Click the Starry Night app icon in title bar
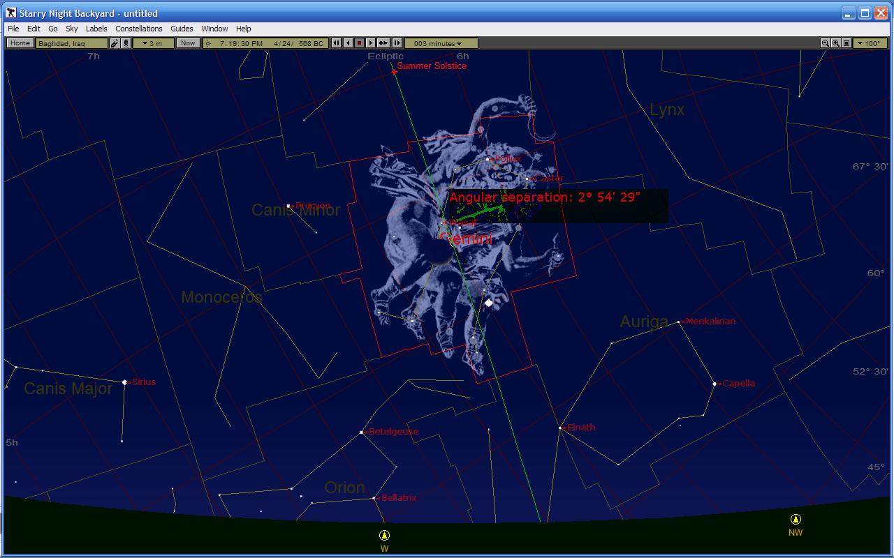The image size is (894, 558). coord(11,13)
